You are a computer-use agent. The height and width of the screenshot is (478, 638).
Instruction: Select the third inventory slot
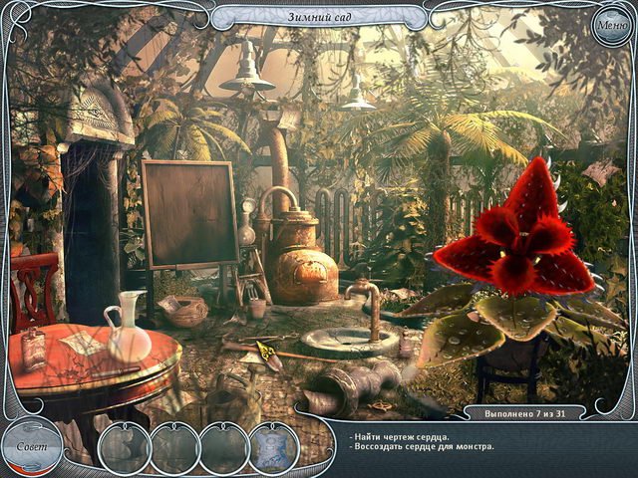pyautogui.click(x=224, y=448)
